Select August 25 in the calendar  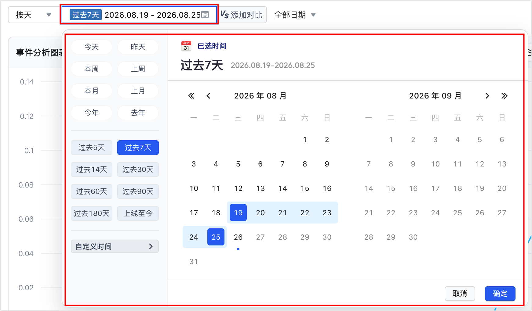216,237
